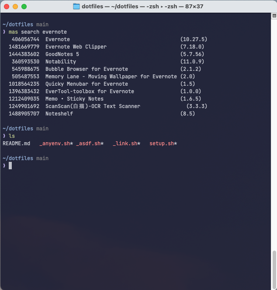Click the 'ls' command text
The height and width of the screenshot is (290, 277).
coord(12,136)
